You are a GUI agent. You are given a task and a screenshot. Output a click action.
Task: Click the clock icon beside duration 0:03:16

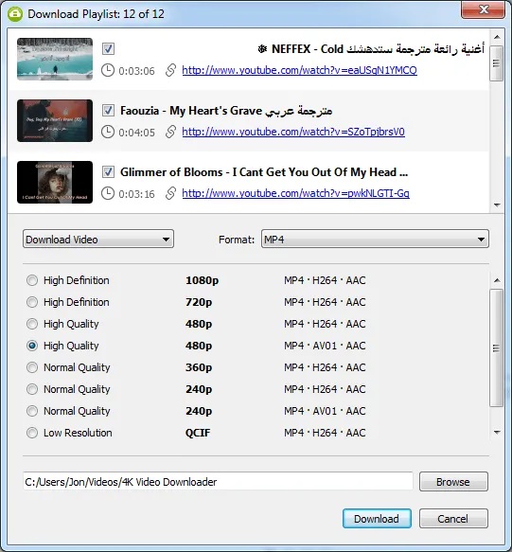point(108,193)
